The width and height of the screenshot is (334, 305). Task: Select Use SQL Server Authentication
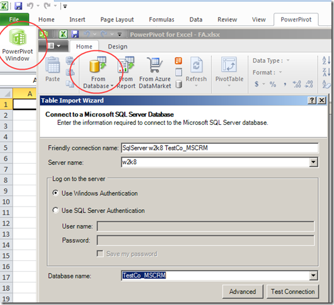coord(55,210)
